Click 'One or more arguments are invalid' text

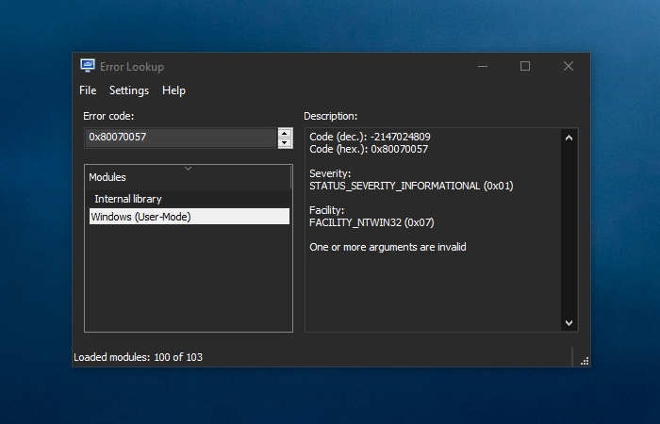pyautogui.click(x=388, y=247)
